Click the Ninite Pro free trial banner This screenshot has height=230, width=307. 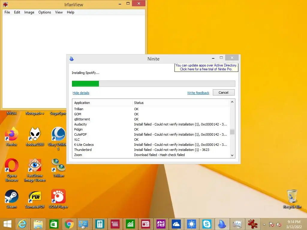(x=206, y=67)
